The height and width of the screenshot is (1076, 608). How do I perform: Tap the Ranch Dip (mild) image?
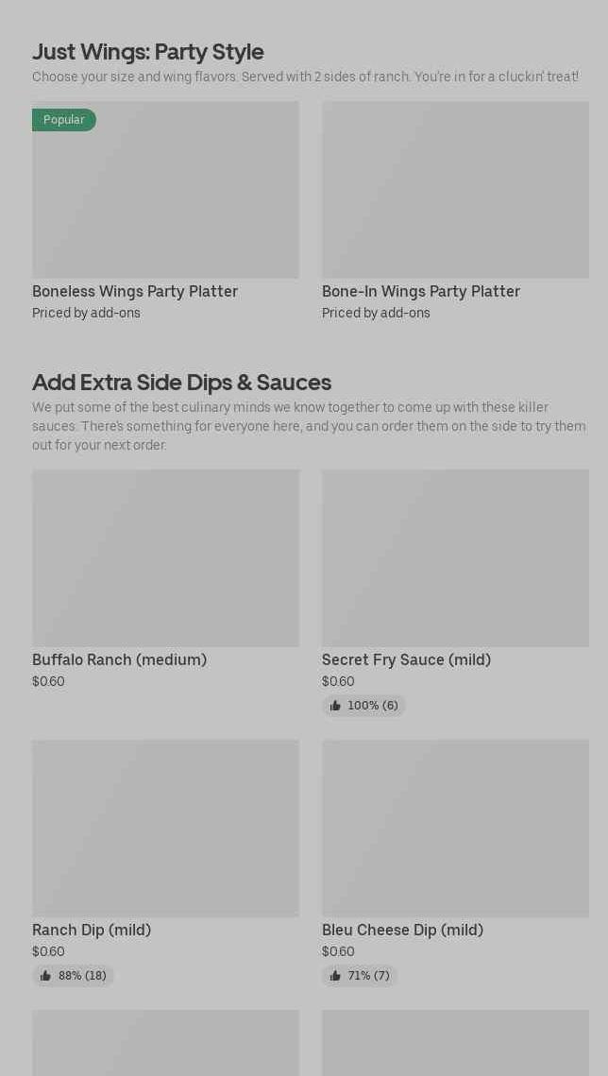click(x=165, y=828)
